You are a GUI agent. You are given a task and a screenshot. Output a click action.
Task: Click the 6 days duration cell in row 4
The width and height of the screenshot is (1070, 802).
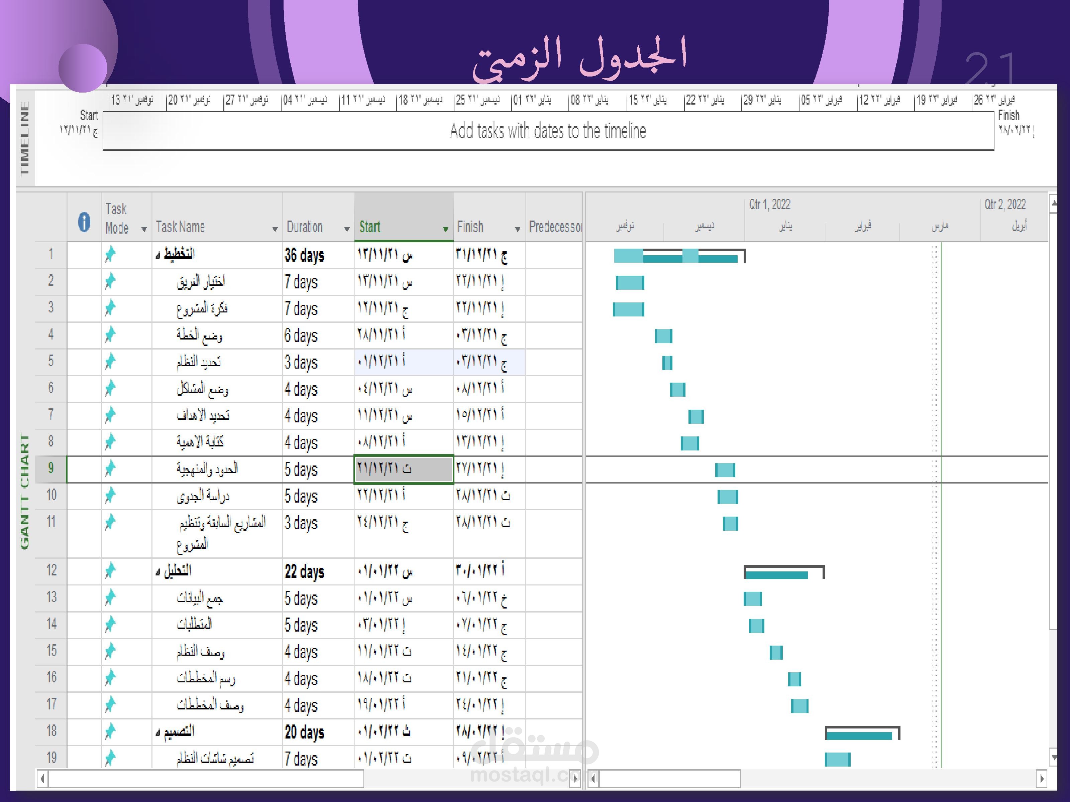(x=319, y=336)
